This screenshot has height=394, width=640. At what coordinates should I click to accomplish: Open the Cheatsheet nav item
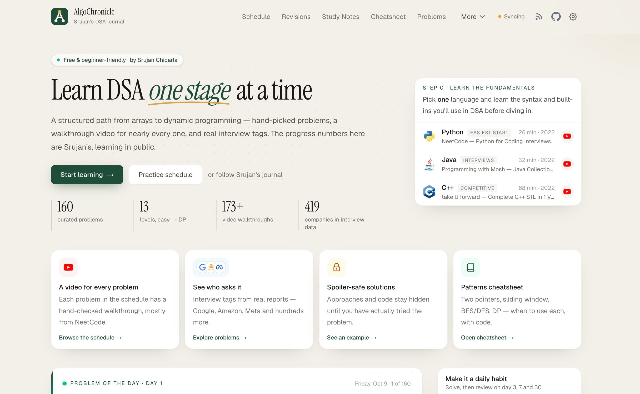[388, 17]
